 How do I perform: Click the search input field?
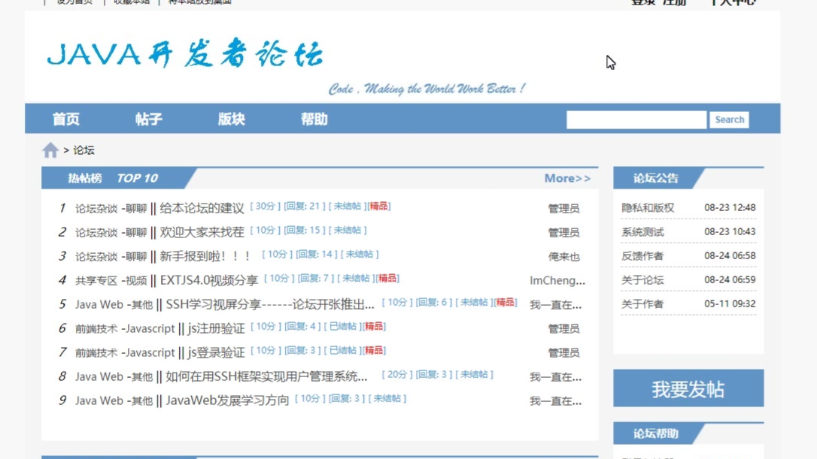(636, 119)
